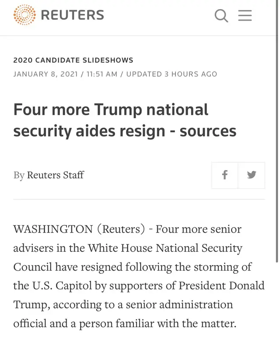This screenshot has height=339, width=280.
Task: Open the hamburger menu icon
Action: [x=245, y=15]
